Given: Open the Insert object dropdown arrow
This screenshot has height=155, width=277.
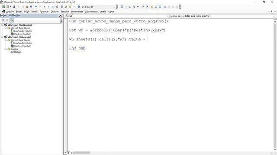Looking at the screenshot, I should pos(10,7).
